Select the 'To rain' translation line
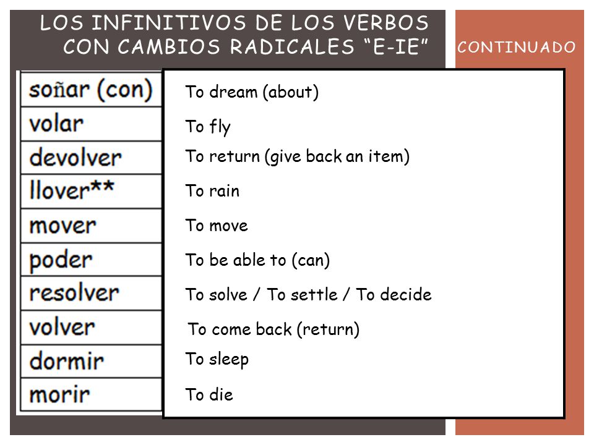Viewport: 594px width, 445px height. coord(212,191)
